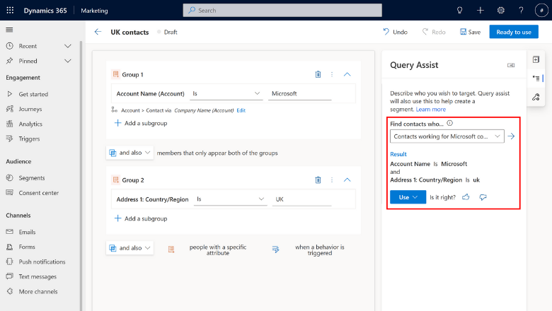The height and width of the screenshot is (311, 552).
Task: Click the Ready to use button
Action: 514,32
